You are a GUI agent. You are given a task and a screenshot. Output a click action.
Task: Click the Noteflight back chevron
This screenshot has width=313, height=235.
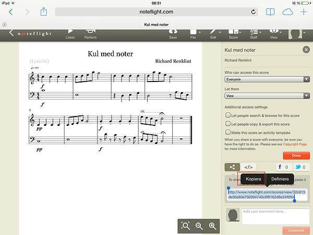click(11, 33)
